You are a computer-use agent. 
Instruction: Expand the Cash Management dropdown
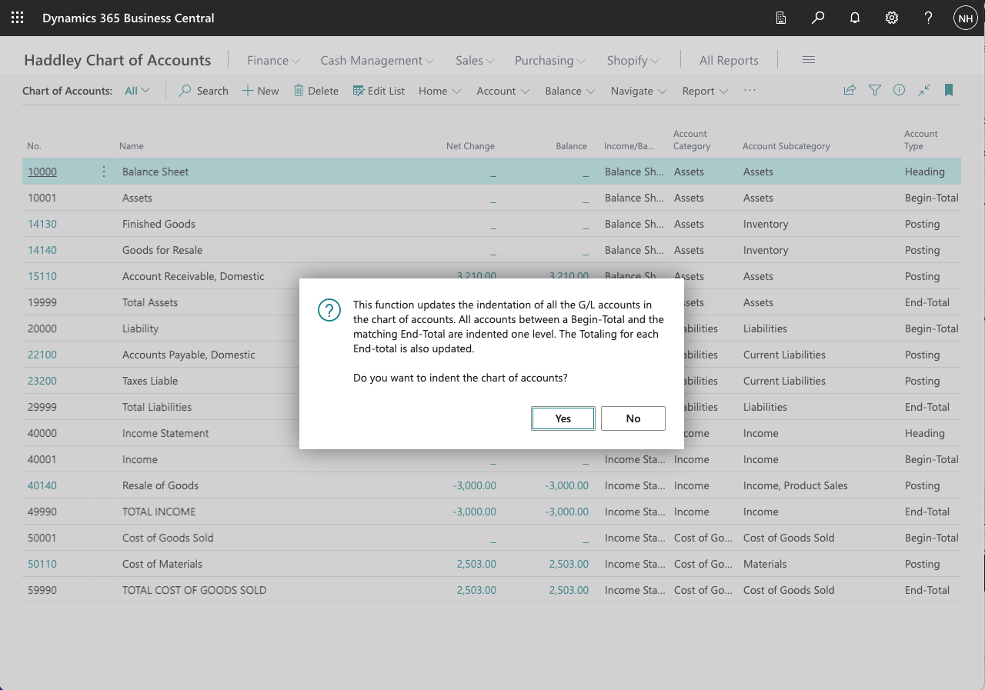(x=377, y=60)
